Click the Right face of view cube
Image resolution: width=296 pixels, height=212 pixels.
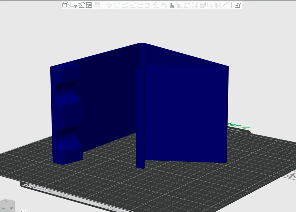[11, 208]
